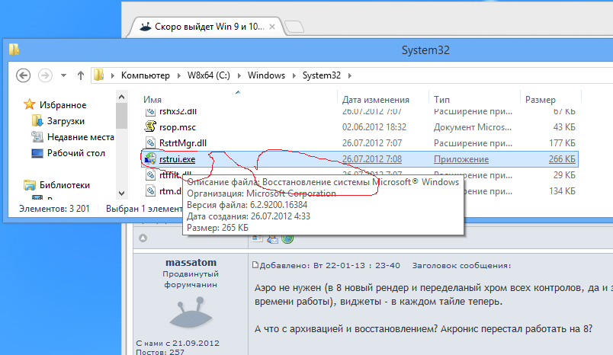Image resolution: width=613 pixels, height=355 pixels.
Task: Click the System32 window title folder icon
Action: pos(14,50)
